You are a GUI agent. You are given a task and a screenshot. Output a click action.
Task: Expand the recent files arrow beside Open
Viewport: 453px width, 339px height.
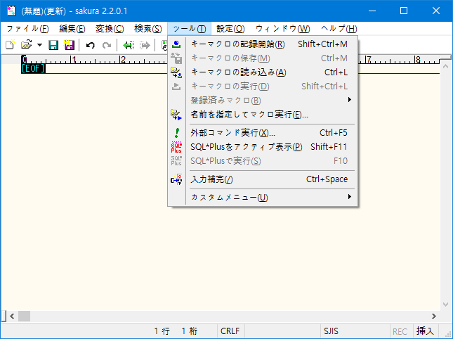(39, 45)
